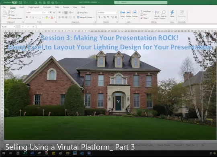Open the Help ribbon tab
The image size is (217, 157).
tap(83, 7)
